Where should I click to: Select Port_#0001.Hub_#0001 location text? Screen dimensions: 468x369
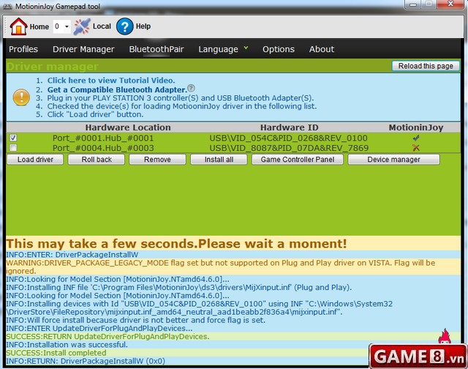103,138
